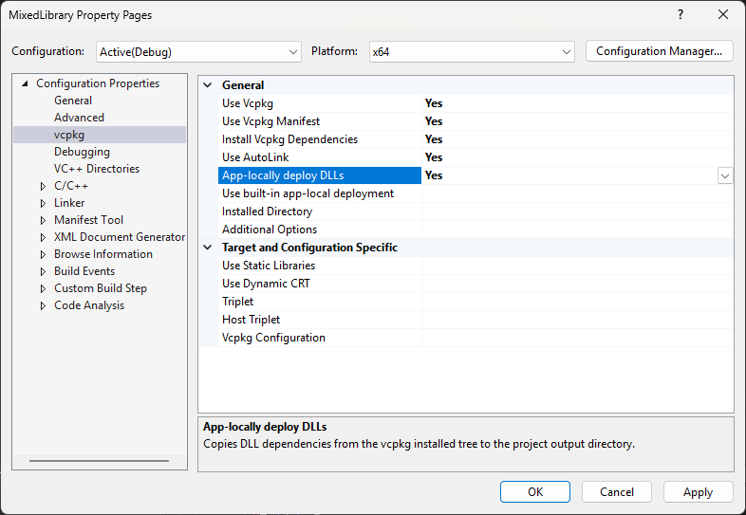This screenshot has width=746, height=515.
Task: Apply the property changes
Action: (698, 491)
